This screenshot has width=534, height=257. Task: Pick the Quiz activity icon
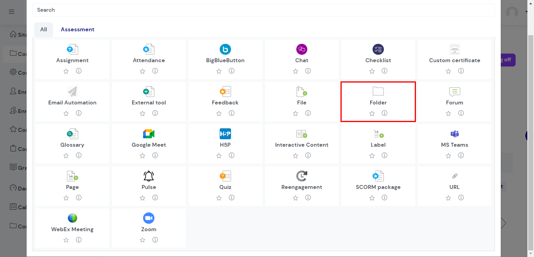(225, 176)
